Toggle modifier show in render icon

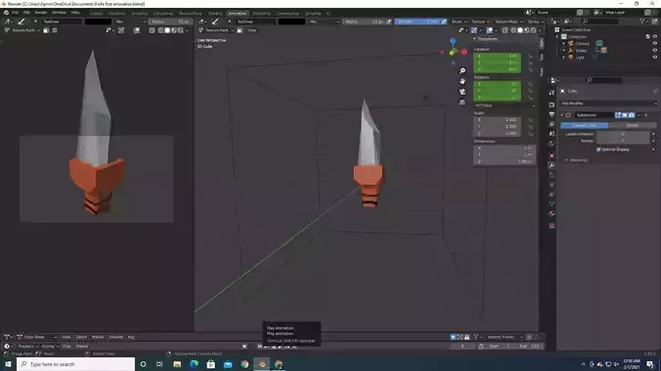click(632, 115)
